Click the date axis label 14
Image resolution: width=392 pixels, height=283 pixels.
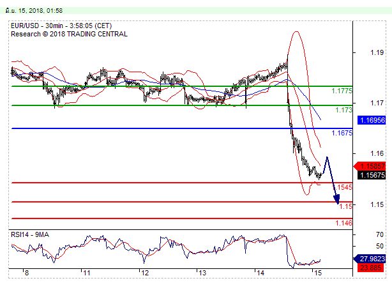point(260,273)
